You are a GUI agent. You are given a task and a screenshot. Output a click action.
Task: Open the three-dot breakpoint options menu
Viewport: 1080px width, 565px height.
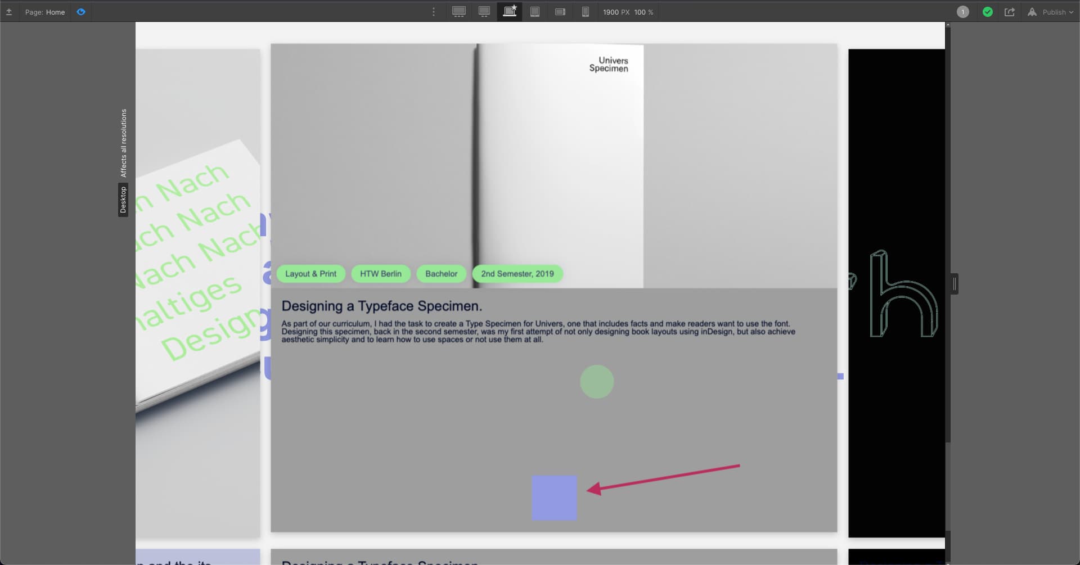433,12
